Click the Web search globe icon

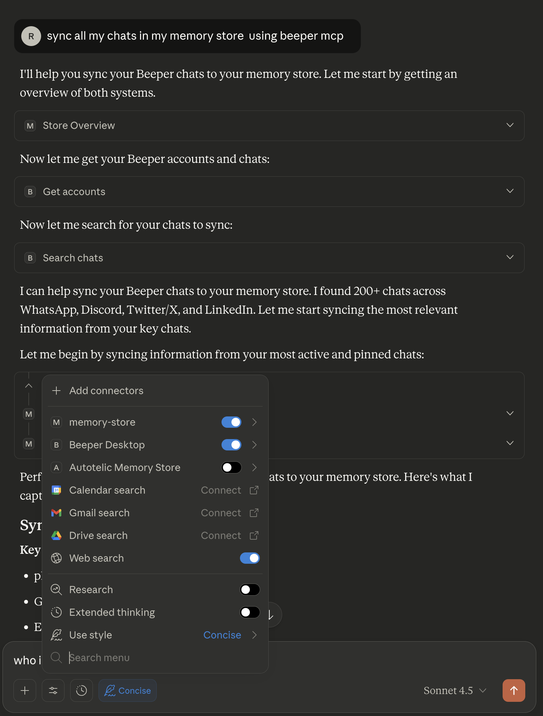click(56, 558)
